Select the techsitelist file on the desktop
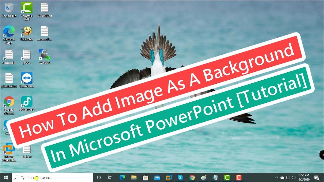 click(x=9, y=57)
